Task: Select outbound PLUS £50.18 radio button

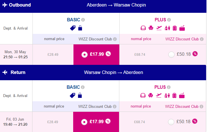Action: tap(171, 54)
